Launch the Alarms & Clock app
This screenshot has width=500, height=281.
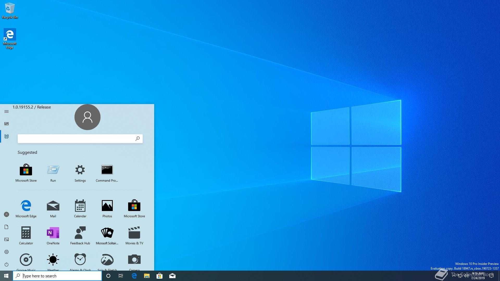80,262
